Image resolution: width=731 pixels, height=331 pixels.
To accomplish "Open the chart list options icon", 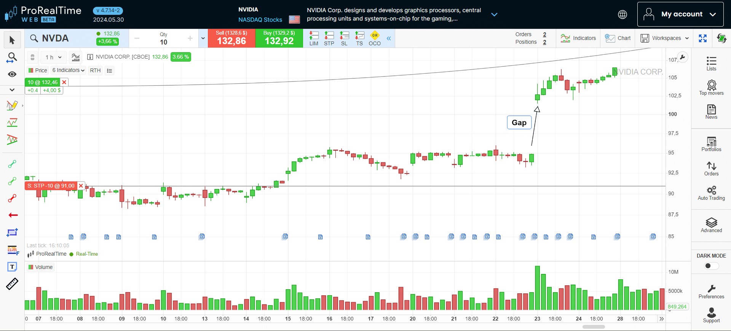I will pyautogui.click(x=110, y=70).
